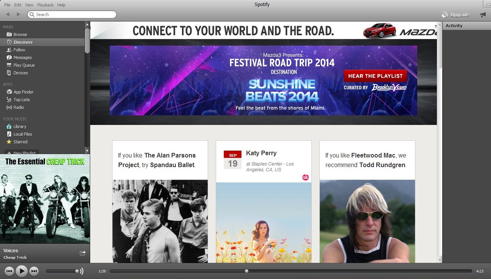Click the Spandau Ballet artist link

[172, 165]
